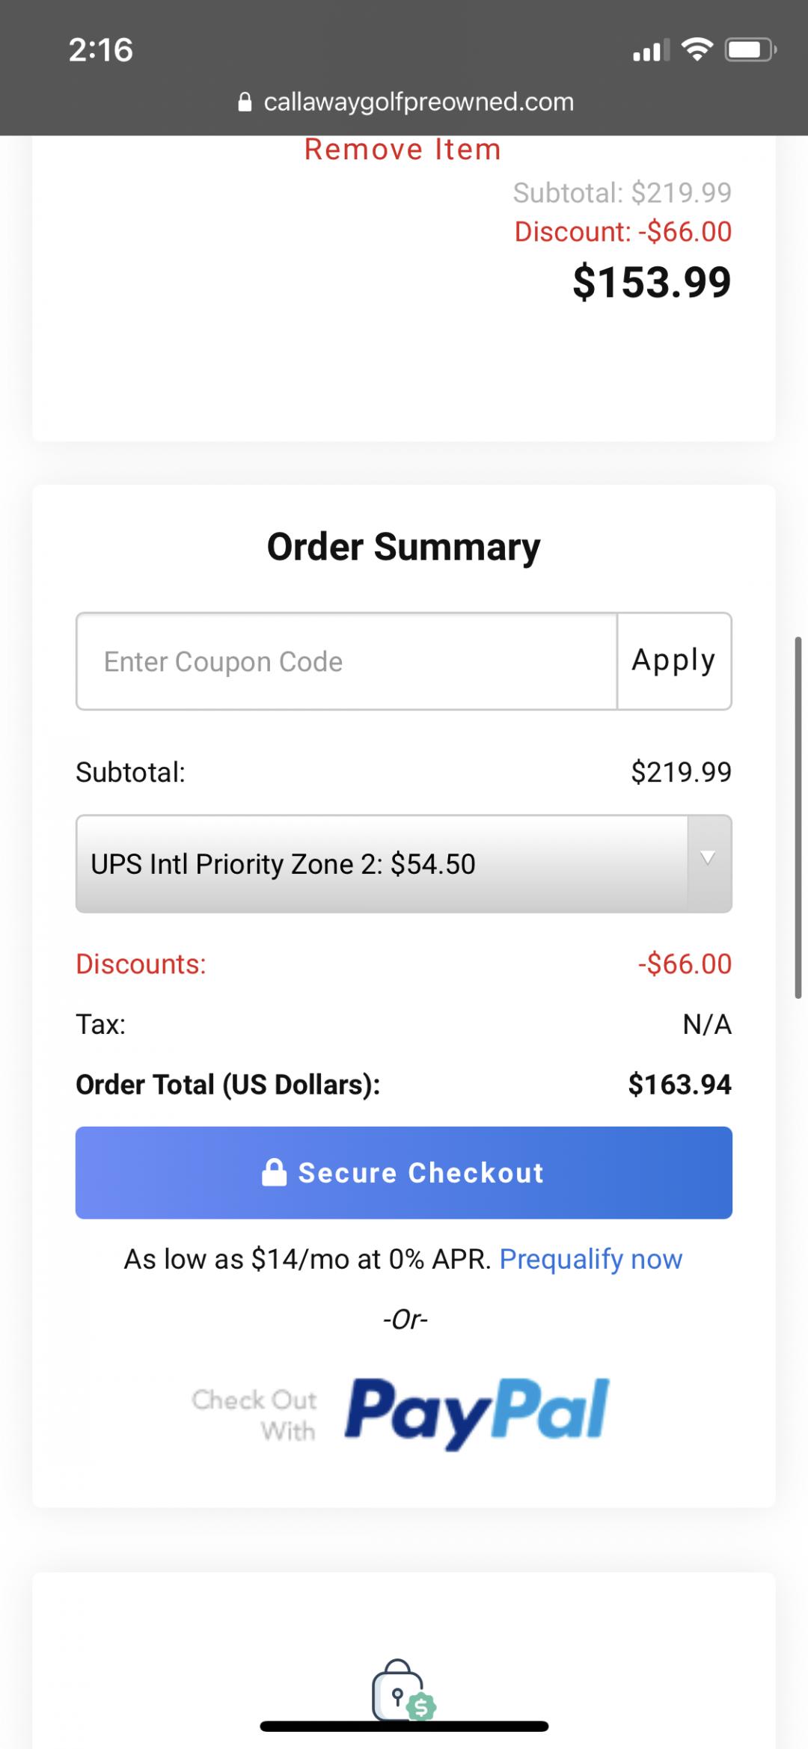Focus the Enter Coupon Code field
This screenshot has width=808, height=1749.
pyautogui.click(x=346, y=661)
